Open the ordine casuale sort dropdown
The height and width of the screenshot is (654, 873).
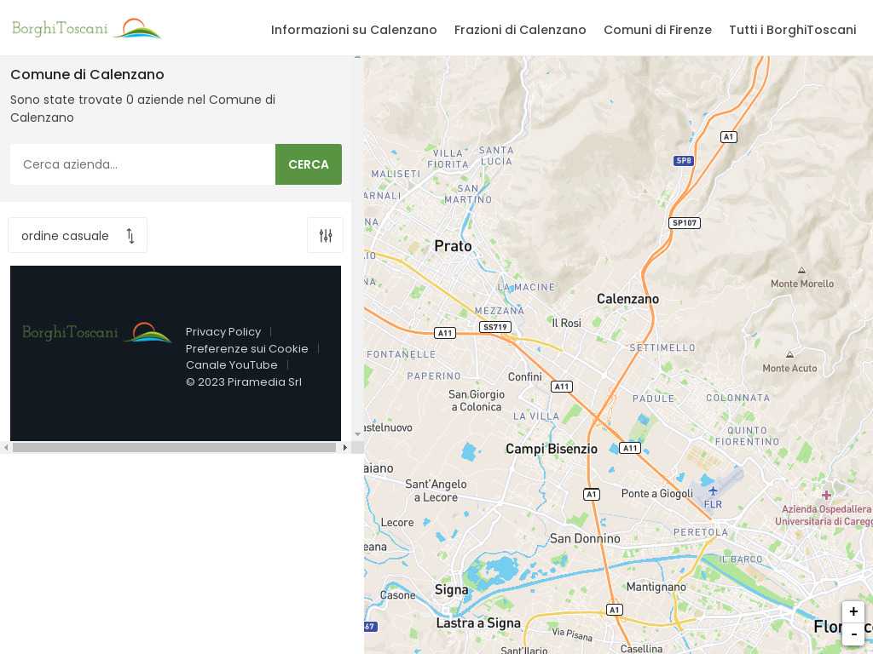click(x=78, y=236)
